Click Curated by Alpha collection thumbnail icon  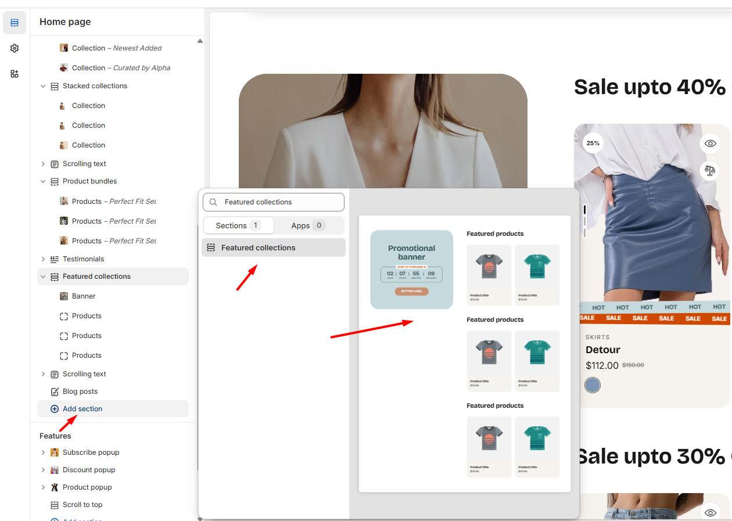[64, 68]
